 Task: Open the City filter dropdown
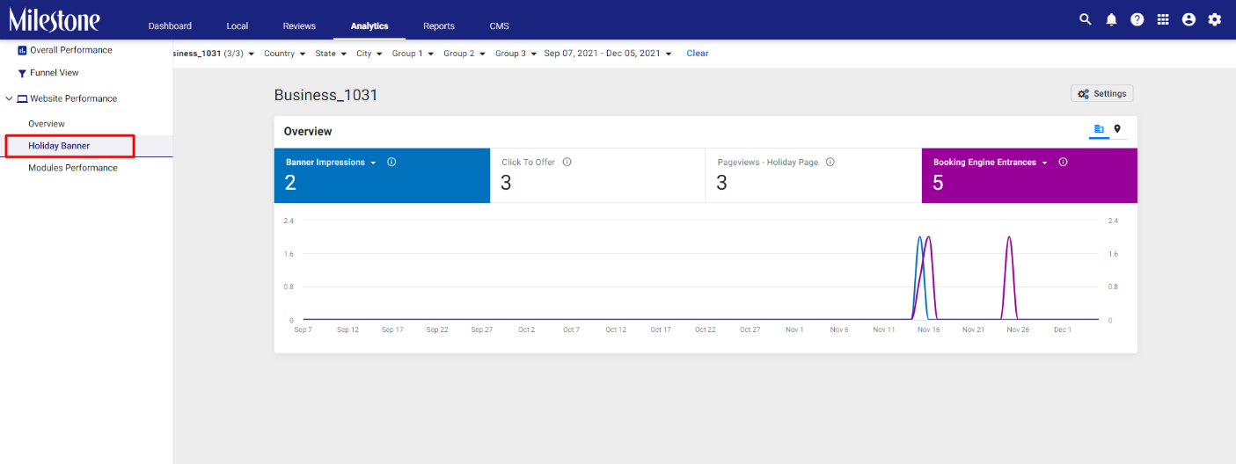pyautogui.click(x=369, y=54)
